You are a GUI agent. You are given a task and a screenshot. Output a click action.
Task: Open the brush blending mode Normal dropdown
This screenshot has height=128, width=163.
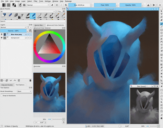tap(38, 5)
